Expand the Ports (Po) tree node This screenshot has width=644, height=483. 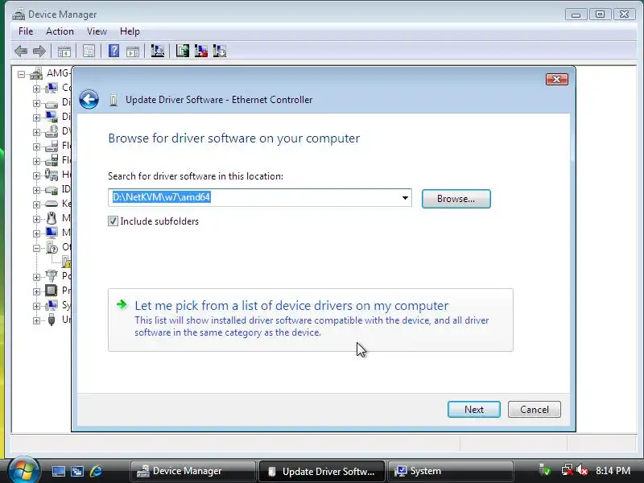[x=36, y=277]
